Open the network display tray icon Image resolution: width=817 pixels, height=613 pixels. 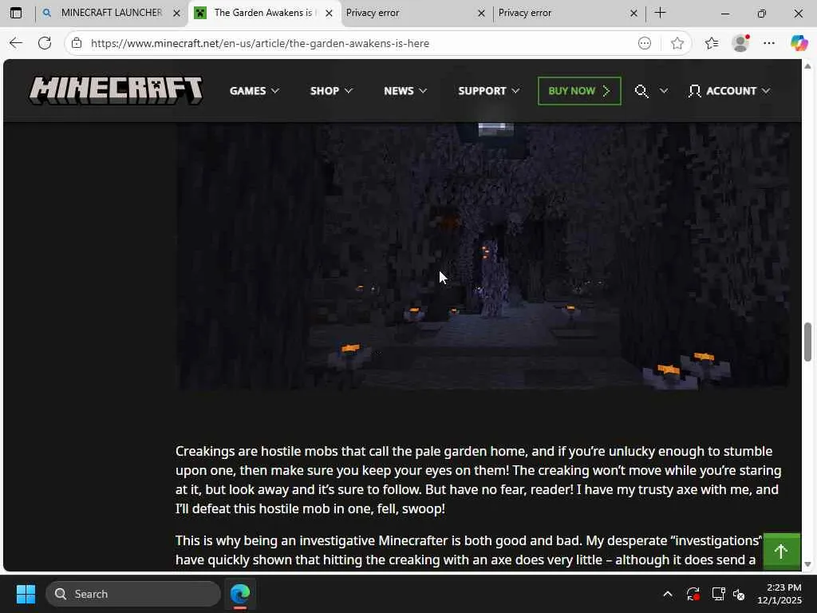click(719, 594)
